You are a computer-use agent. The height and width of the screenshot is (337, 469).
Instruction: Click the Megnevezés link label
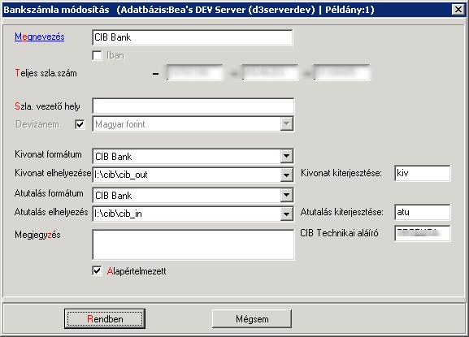[40, 37]
